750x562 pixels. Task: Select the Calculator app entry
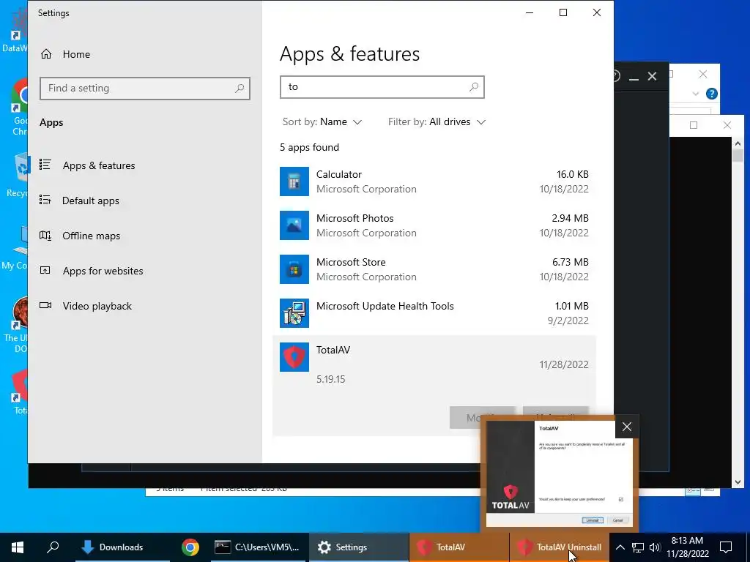tap(434, 181)
